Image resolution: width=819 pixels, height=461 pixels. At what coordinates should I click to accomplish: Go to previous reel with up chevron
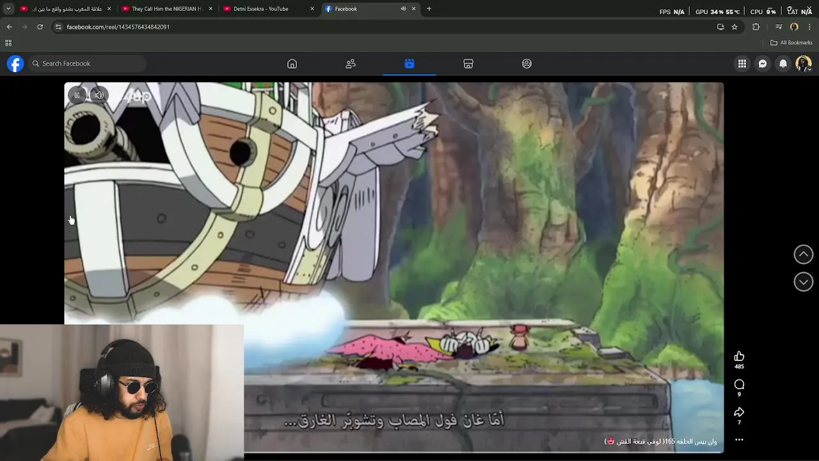(x=804, y=254)
